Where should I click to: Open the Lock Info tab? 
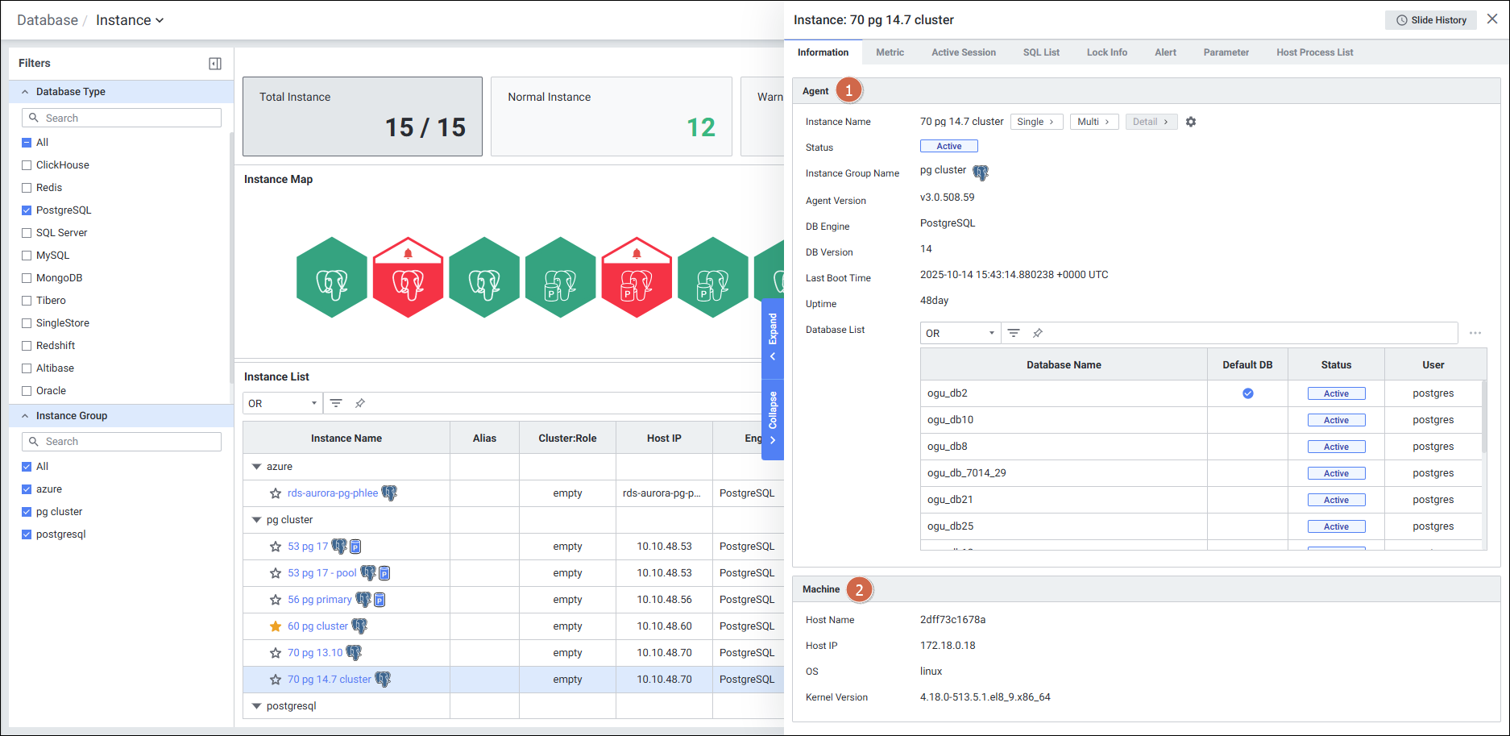pyautogui.click(x=1106, y=52)
